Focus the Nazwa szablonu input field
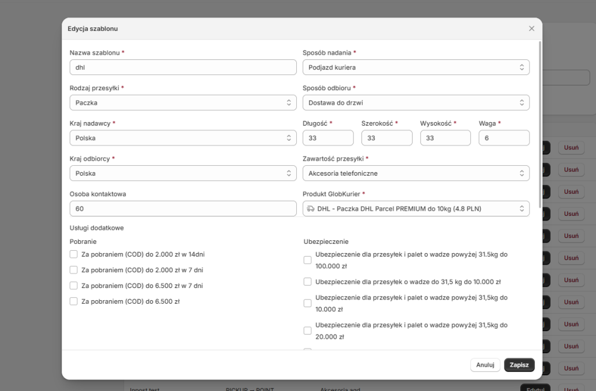596x391 pixels. click(183, 67)
